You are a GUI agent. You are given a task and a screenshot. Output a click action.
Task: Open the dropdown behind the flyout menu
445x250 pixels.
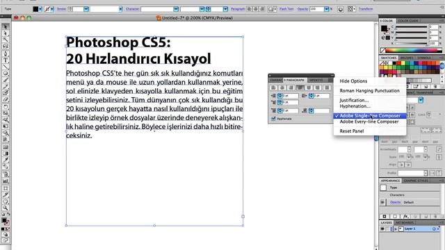(x=421, y=100)
